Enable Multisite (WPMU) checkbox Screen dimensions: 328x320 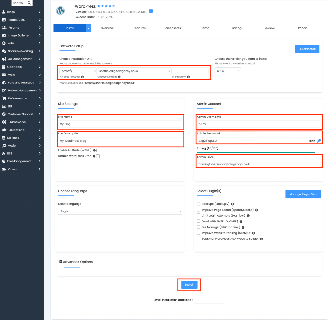point(98,151)
